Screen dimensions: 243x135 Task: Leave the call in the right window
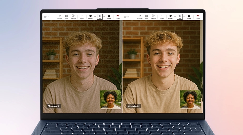point(198,17)
